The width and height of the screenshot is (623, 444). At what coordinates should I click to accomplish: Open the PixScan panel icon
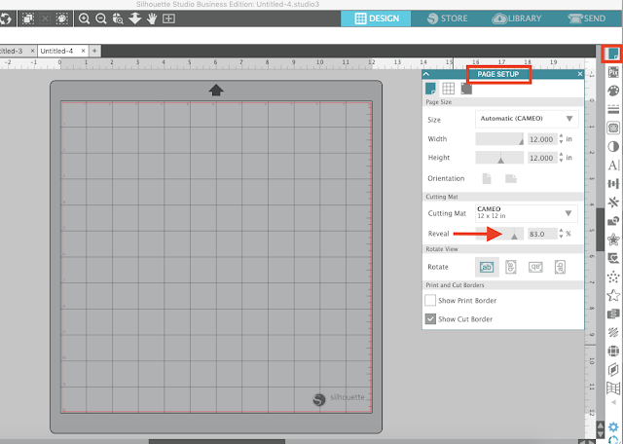(x=613, y=72)
